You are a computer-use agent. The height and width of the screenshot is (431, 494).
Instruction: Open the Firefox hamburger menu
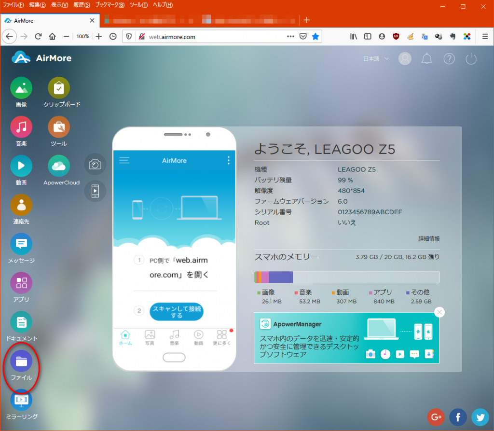point(485,36)
